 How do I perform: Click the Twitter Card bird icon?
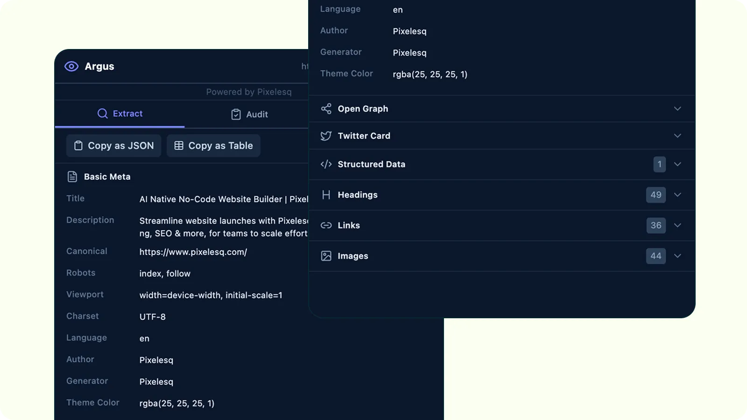click(326, 136)
